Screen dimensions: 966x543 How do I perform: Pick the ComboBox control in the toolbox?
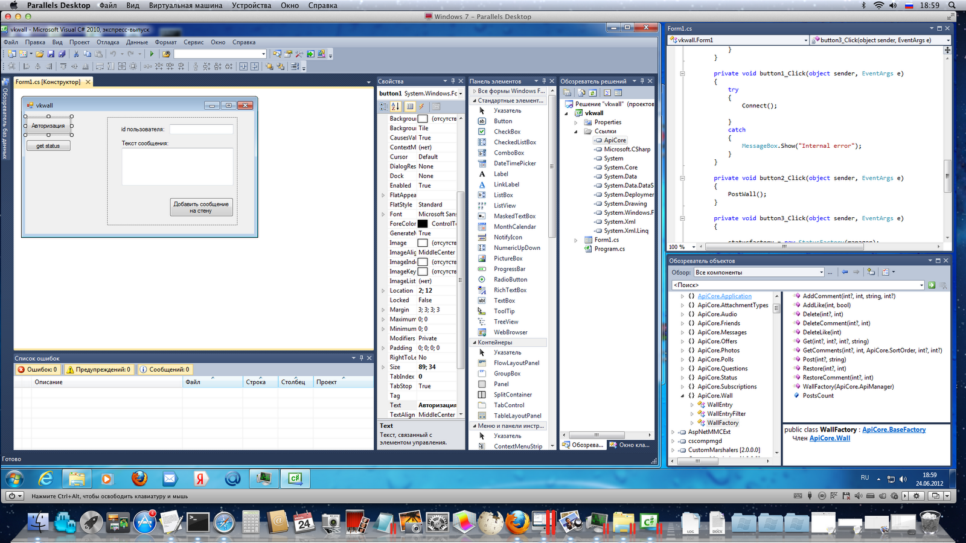(x=508, y=153)
